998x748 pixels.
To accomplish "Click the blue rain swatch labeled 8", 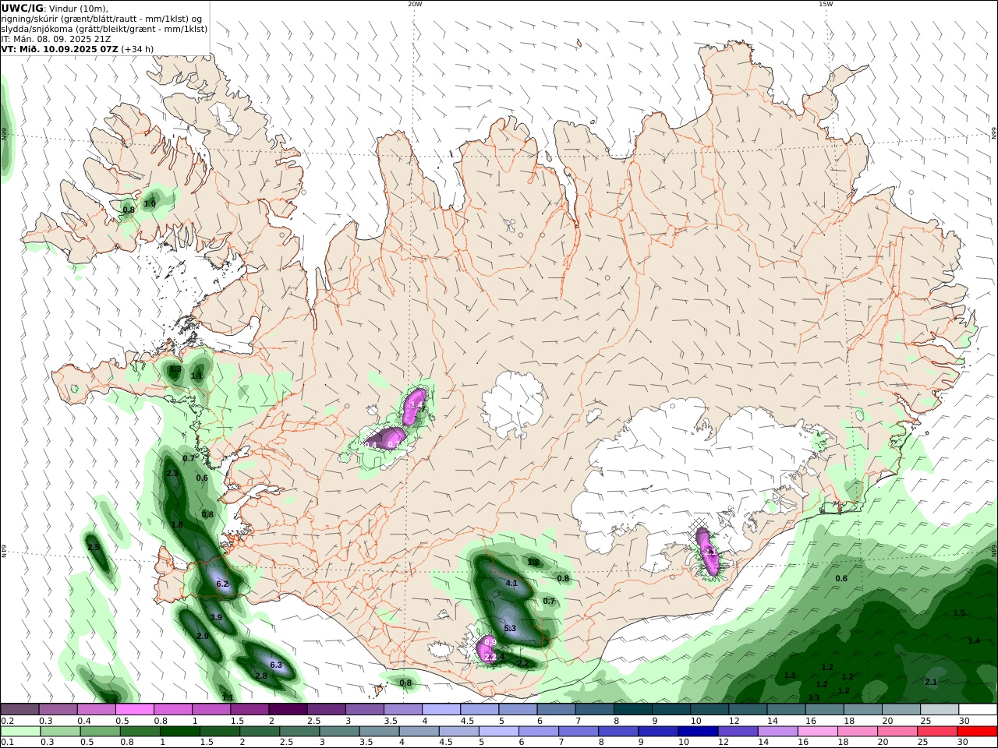I will pos(618,732).
